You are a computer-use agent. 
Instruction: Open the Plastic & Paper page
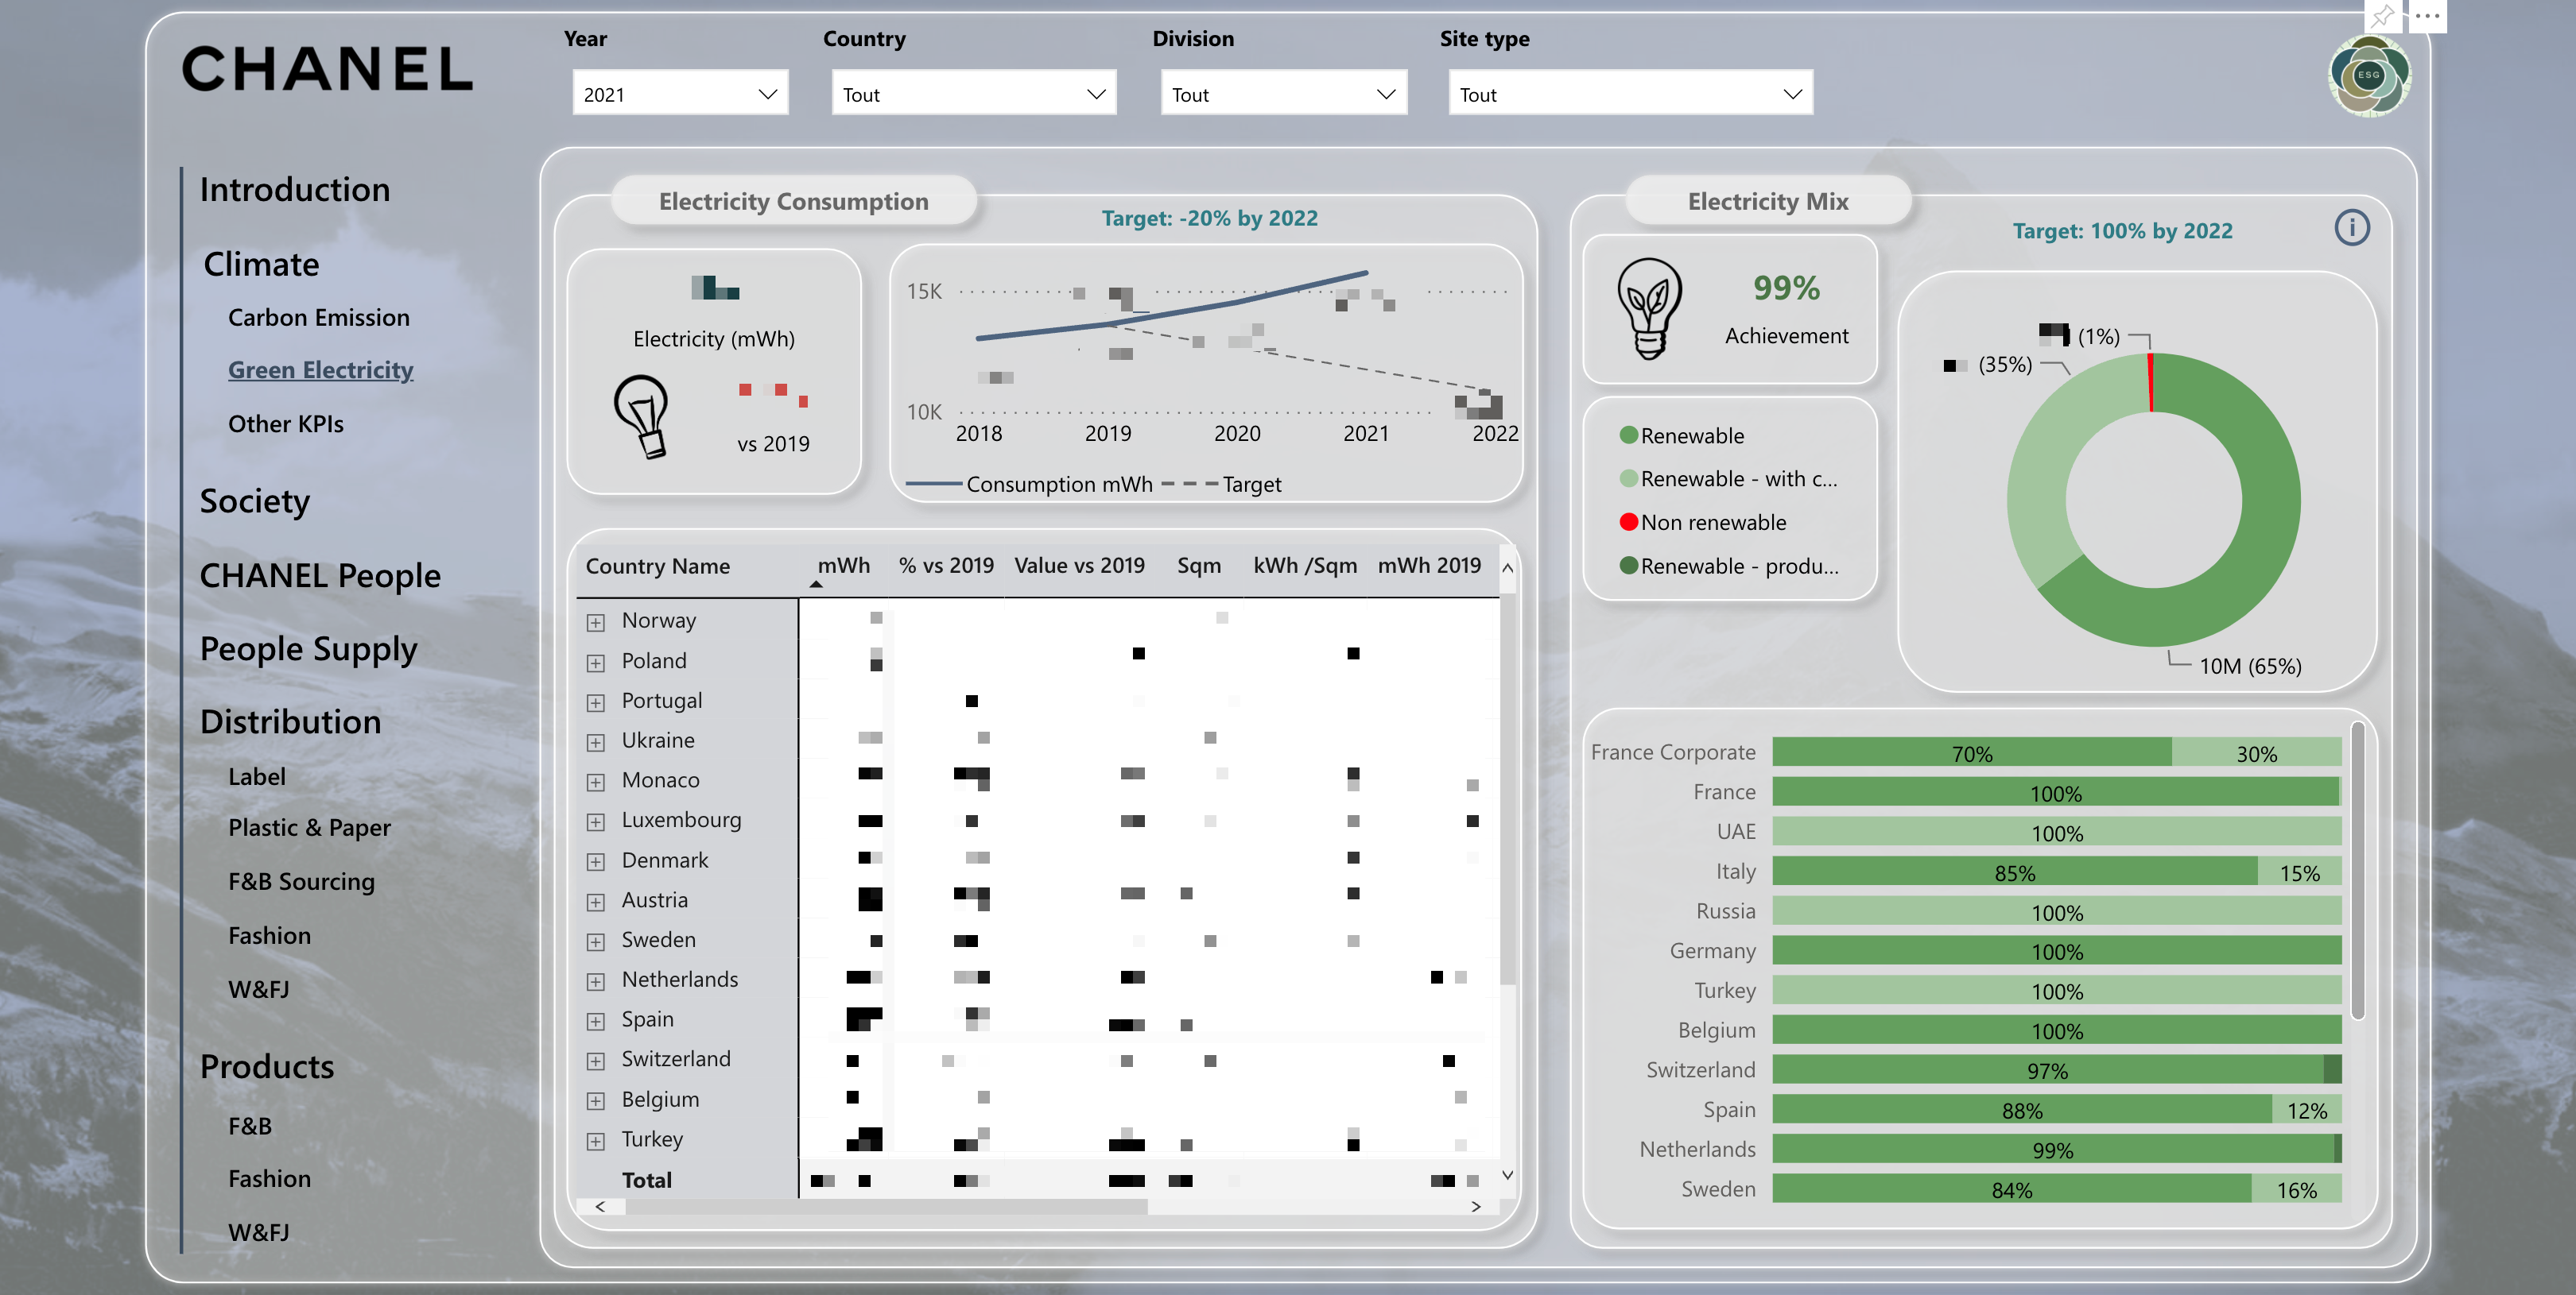(309, 829)
